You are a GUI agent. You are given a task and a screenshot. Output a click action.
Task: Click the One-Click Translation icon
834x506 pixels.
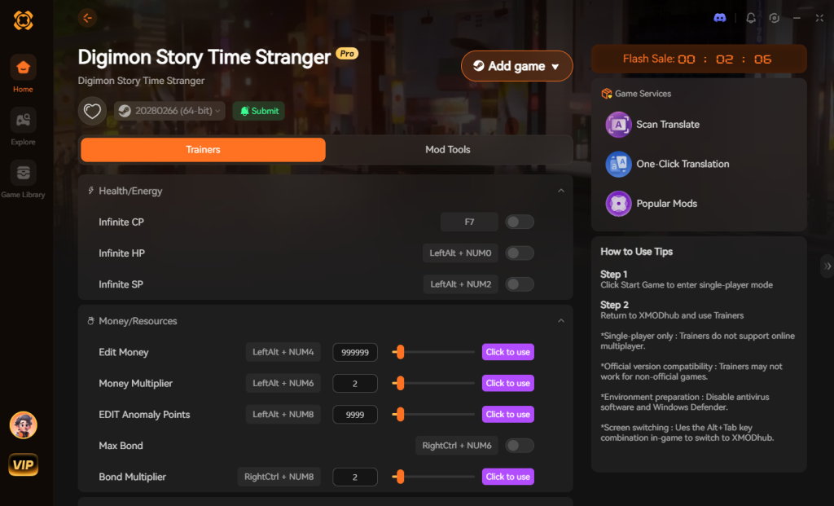(x=618, y=164)
